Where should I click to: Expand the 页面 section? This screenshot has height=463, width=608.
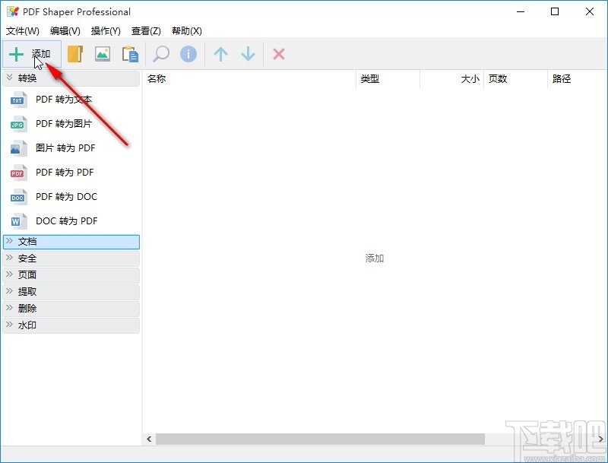(71, 275)
